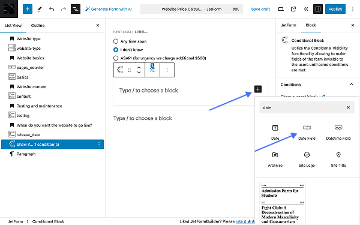
Task: Select the testing field row
Action: (52, 115)
